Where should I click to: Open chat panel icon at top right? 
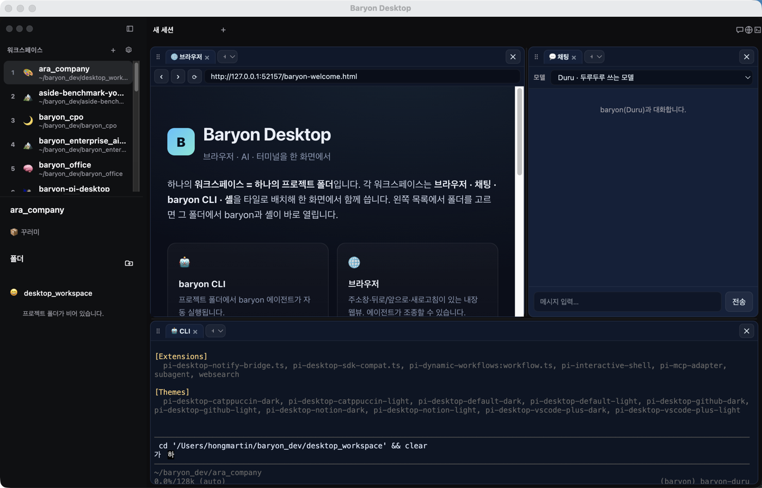[x=739, y=30]
